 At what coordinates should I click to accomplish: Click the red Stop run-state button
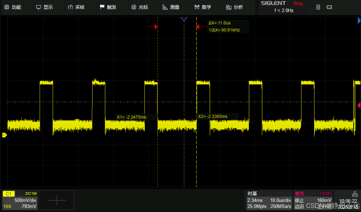pos(298,3)
